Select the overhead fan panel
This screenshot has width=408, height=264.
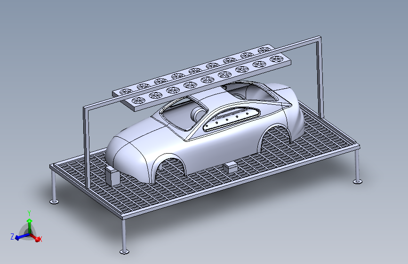[x=202, y=78]
